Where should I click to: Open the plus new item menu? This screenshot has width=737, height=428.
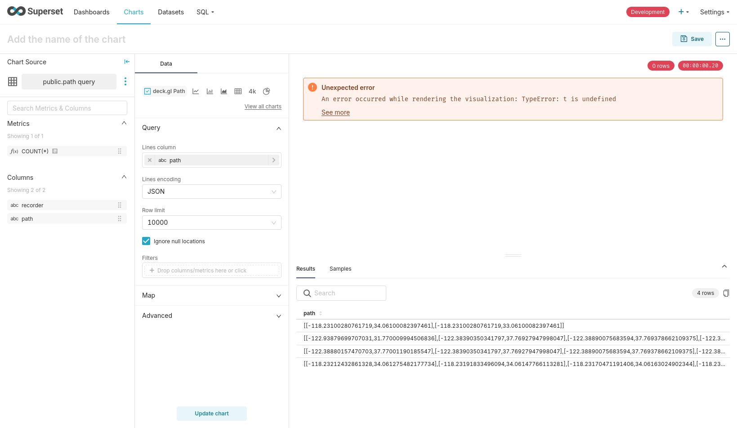point(683,12)
